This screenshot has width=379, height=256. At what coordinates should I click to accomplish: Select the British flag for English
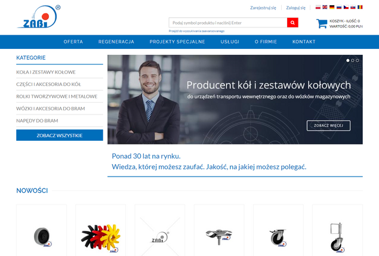pos(325,8)
